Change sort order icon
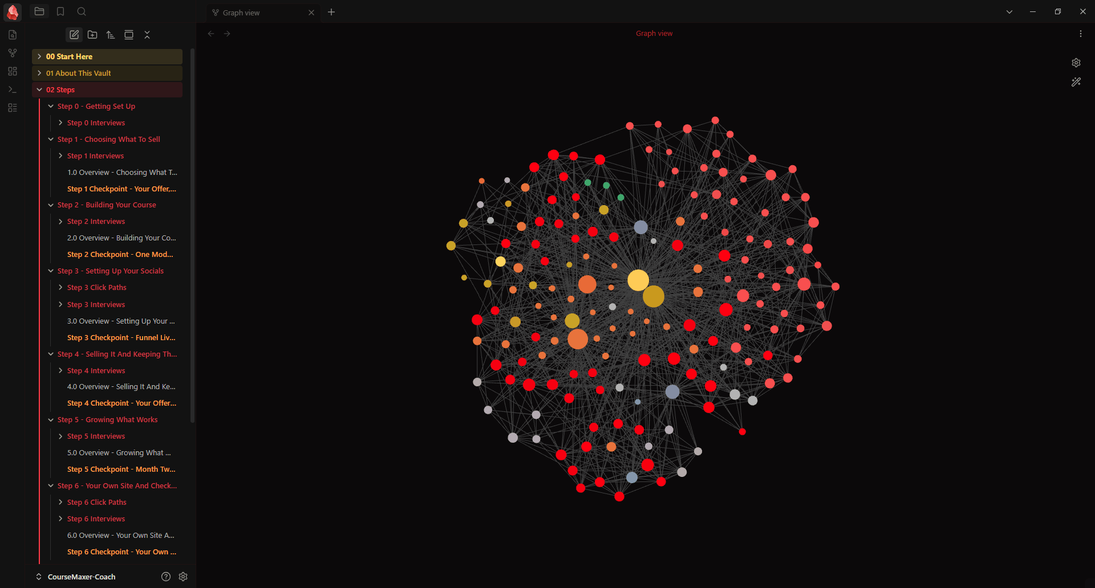This screenshot has width=1095, height=588. tap(111, 35)
